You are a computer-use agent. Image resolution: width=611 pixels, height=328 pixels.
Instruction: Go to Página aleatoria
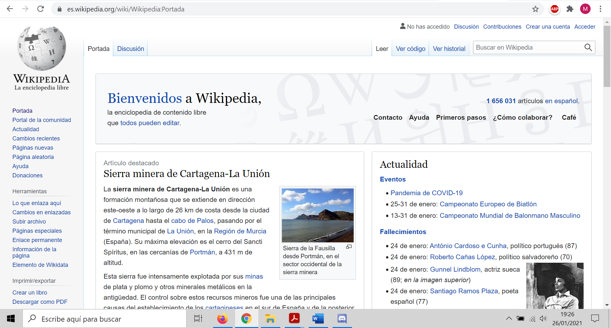tap(33, 157)
